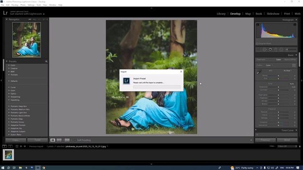Viewport: 303px width, 170px height.
Task: Toggle the filter lock switch in the filmstrip
Action: (x=300, y=146)
